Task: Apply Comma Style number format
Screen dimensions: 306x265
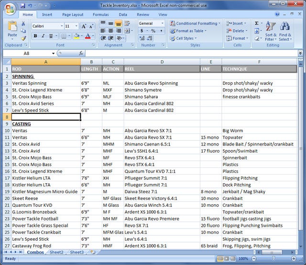Action: point(161,31)
